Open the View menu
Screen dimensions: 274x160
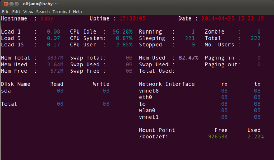[28, 12]
